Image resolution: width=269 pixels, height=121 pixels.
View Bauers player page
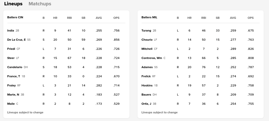(x=146, y=95)
